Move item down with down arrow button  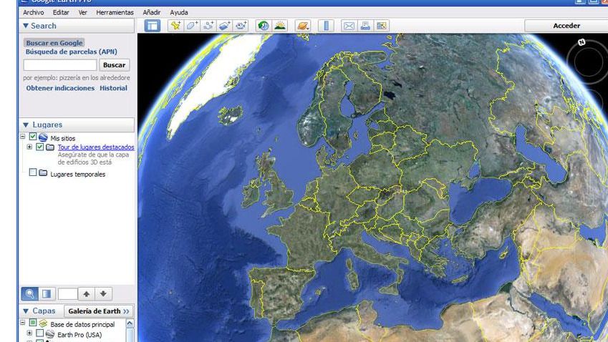coord(103,294)
